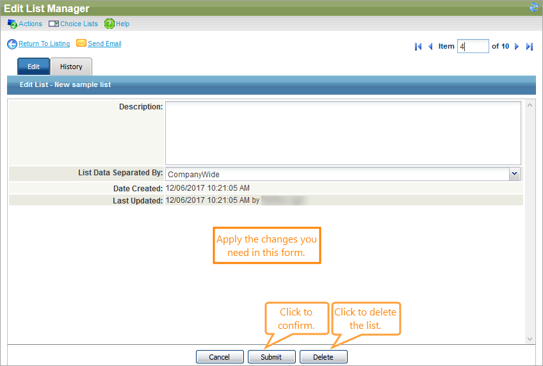Open the Help menu

pos(122,24)
